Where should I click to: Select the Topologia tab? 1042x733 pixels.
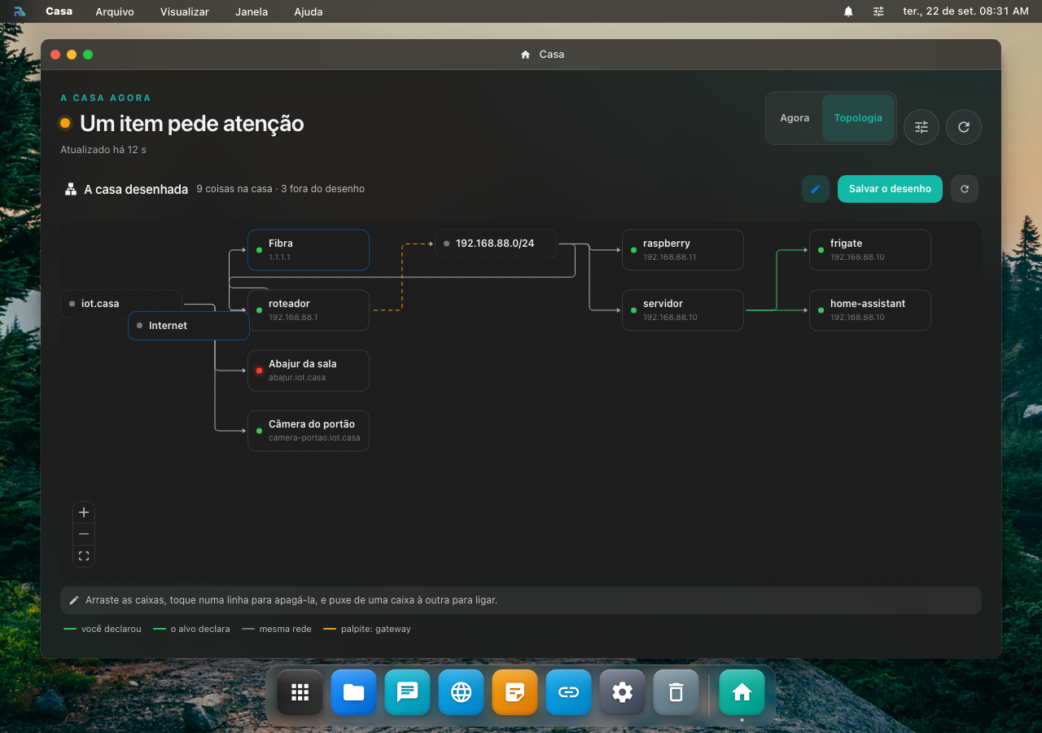(x=858, y=118)
